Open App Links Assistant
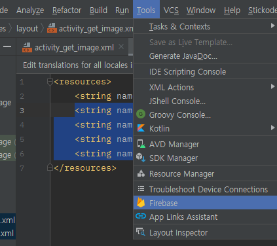Viewport: 277px width, 246px height. pyautogui.click(x=205, y=217)
